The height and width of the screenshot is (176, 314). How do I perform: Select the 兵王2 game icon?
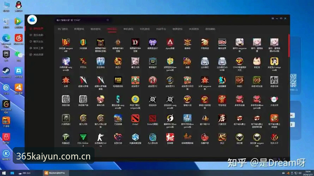118,61
